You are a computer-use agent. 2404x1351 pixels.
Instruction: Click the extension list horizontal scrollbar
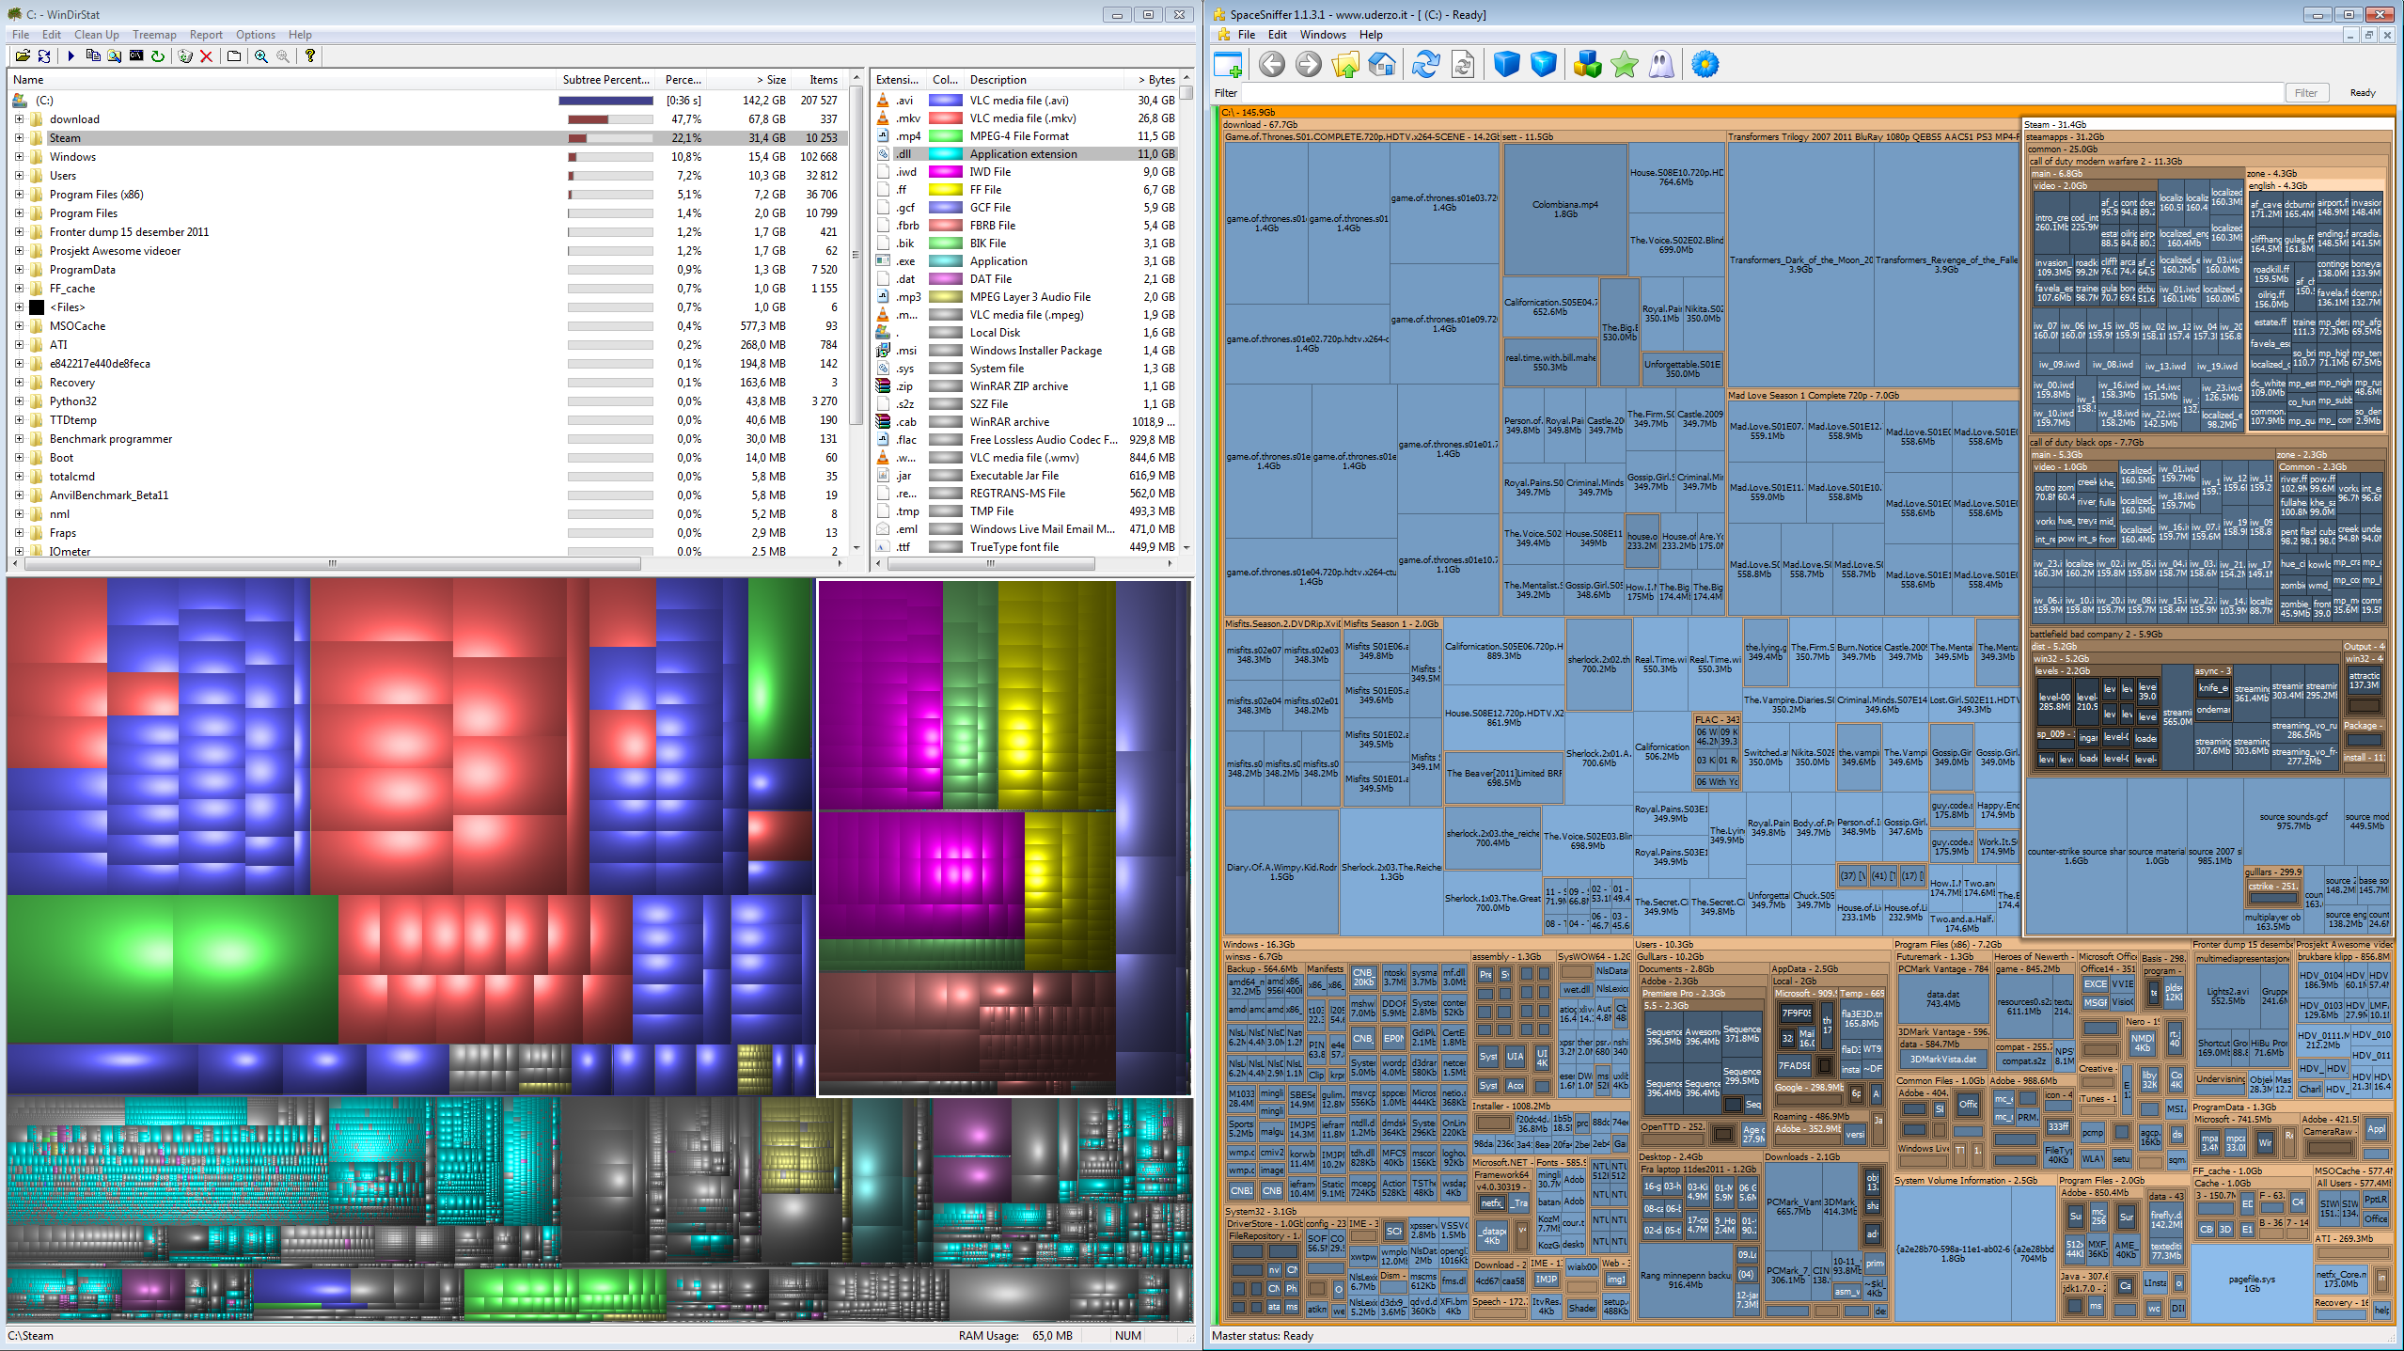[x=1024, y=564]
